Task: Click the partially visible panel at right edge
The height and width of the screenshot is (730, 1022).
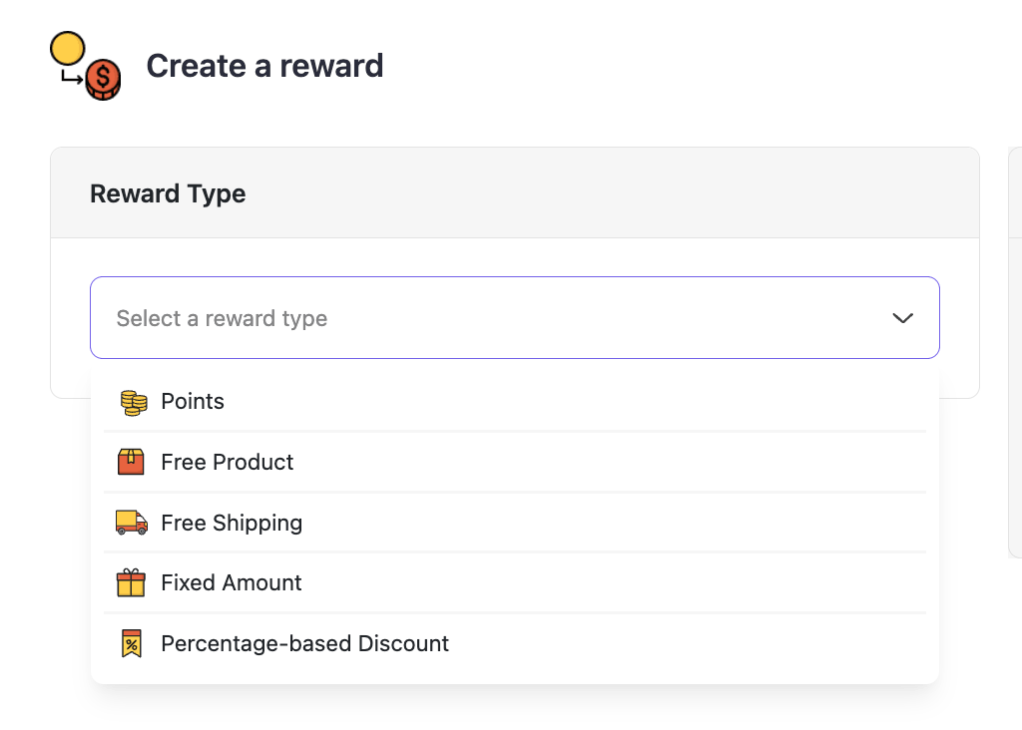Action: point(1015,349)
